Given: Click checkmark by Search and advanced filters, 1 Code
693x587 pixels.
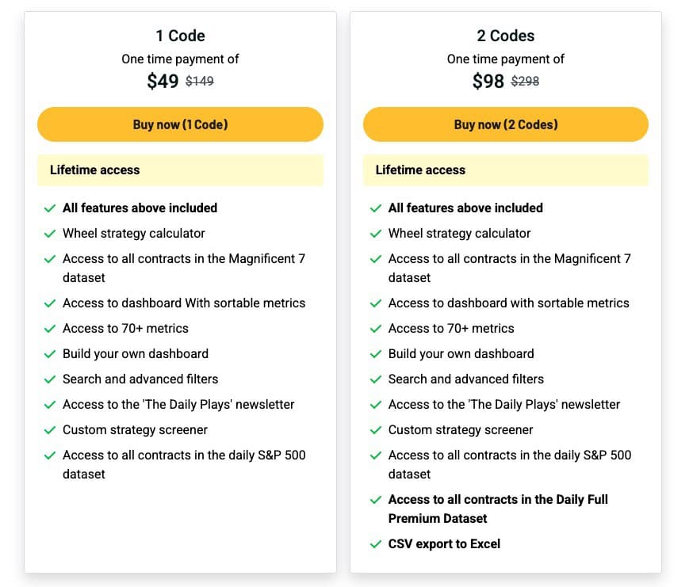Looking at the screenshot, I should click(x=50, y=379).
